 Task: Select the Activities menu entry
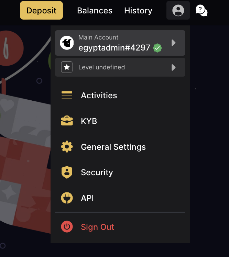click(x=120, y=95)
